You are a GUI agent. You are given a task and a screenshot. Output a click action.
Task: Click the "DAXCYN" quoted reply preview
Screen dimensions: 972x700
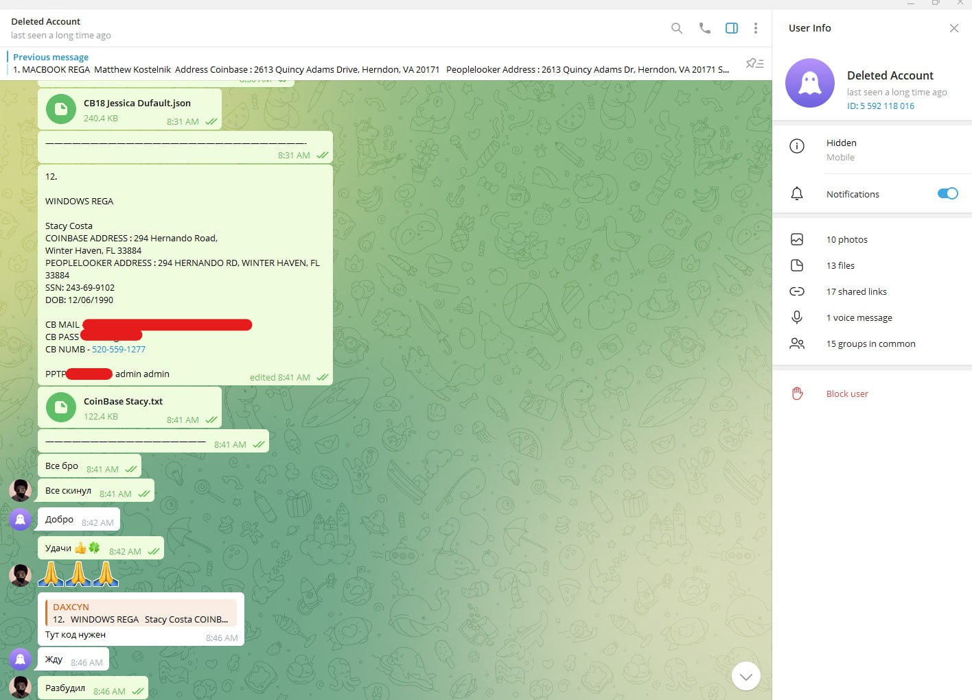[141, 613]
